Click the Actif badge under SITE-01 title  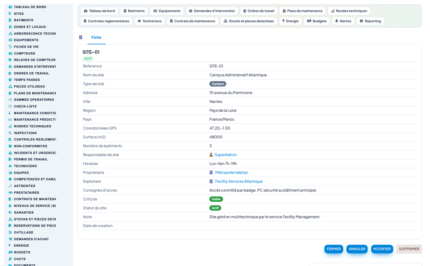88,59
